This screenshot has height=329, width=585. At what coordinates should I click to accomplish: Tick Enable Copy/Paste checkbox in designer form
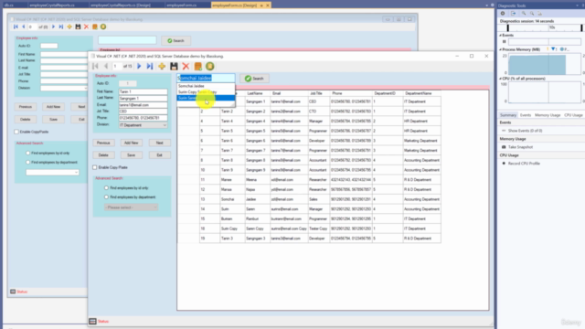[16, 132]
